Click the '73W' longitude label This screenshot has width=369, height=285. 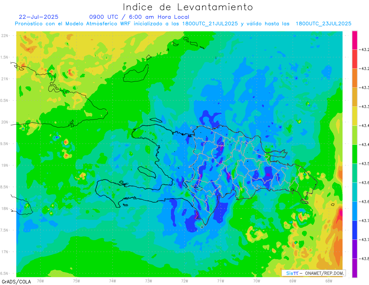coord(149,281)
